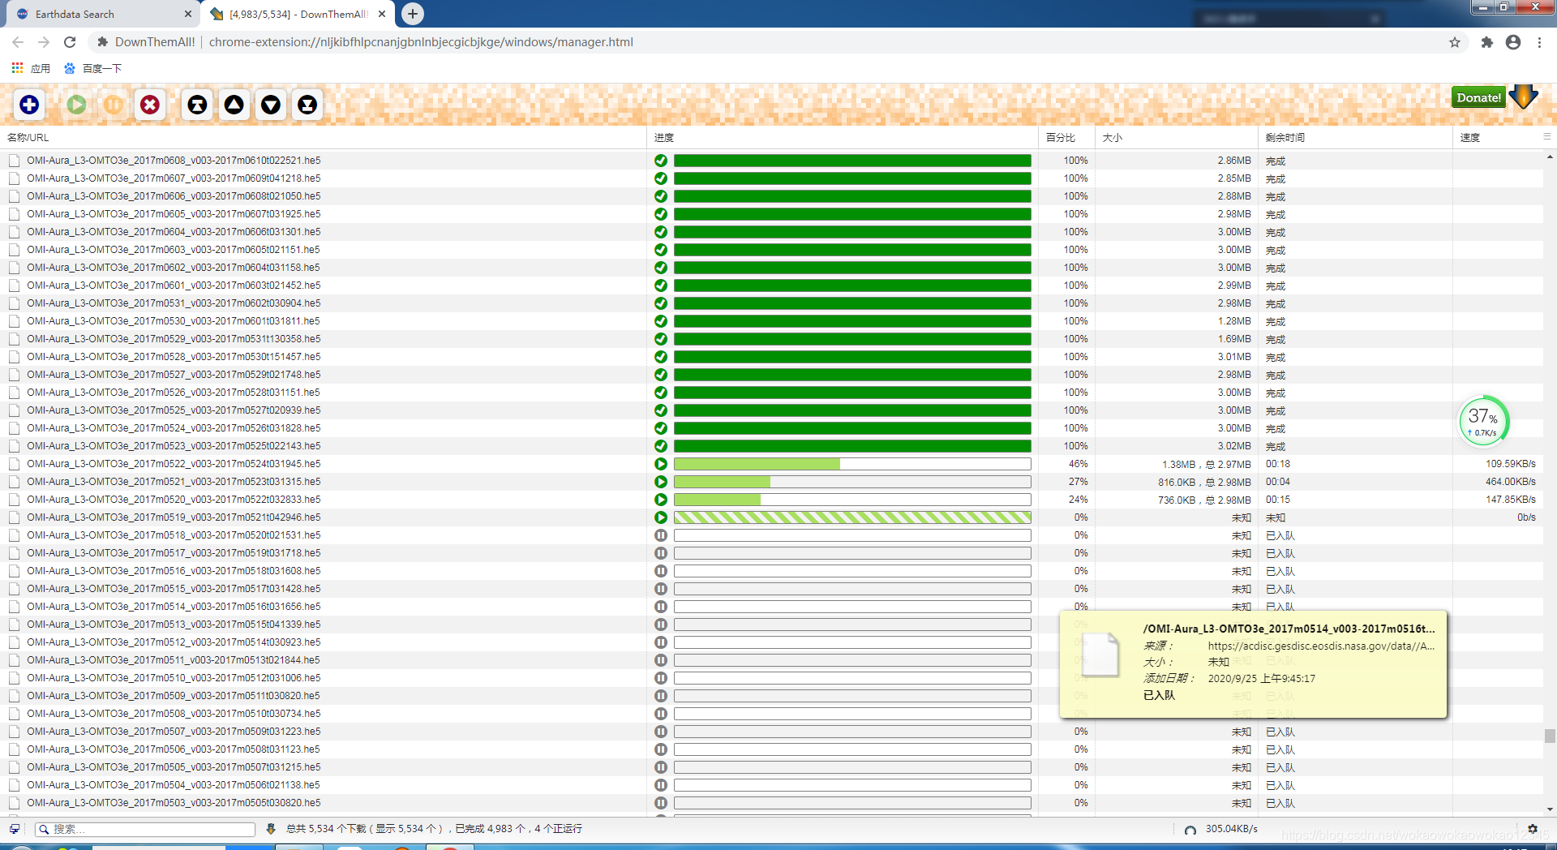Image resolution: width=1557 pixels, height=850 pixels.
Task: Open the browser profile account icon
Action: (x=1513, y=42)
